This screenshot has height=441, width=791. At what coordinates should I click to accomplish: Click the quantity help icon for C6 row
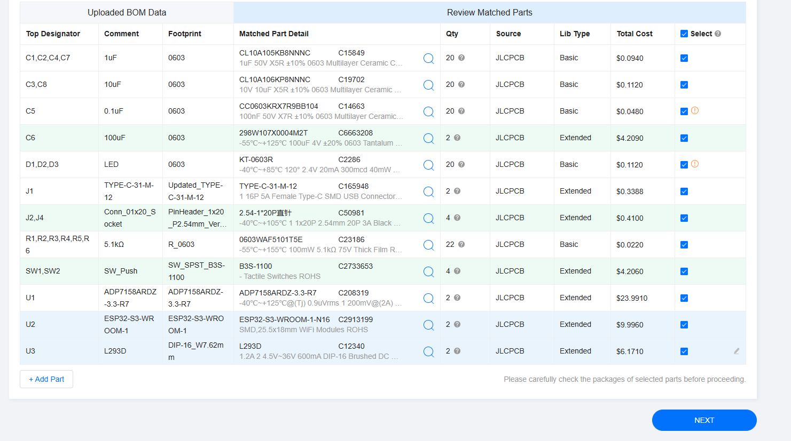coord(457,138)
